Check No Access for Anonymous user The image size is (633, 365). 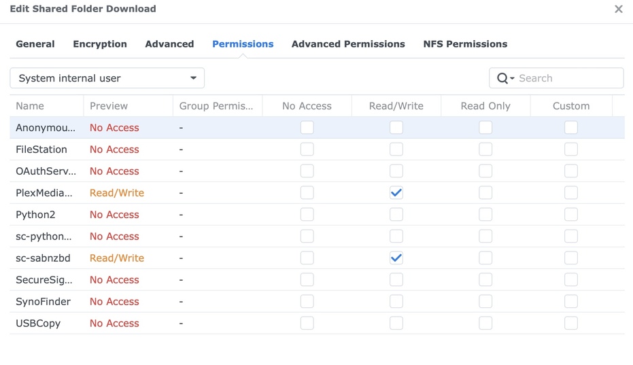[x=307, y=128]
